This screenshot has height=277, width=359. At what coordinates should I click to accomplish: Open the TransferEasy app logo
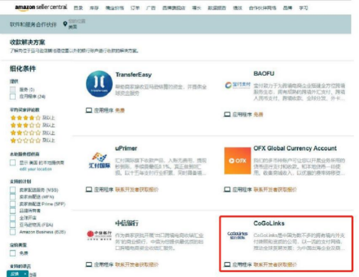click(99, 83)
